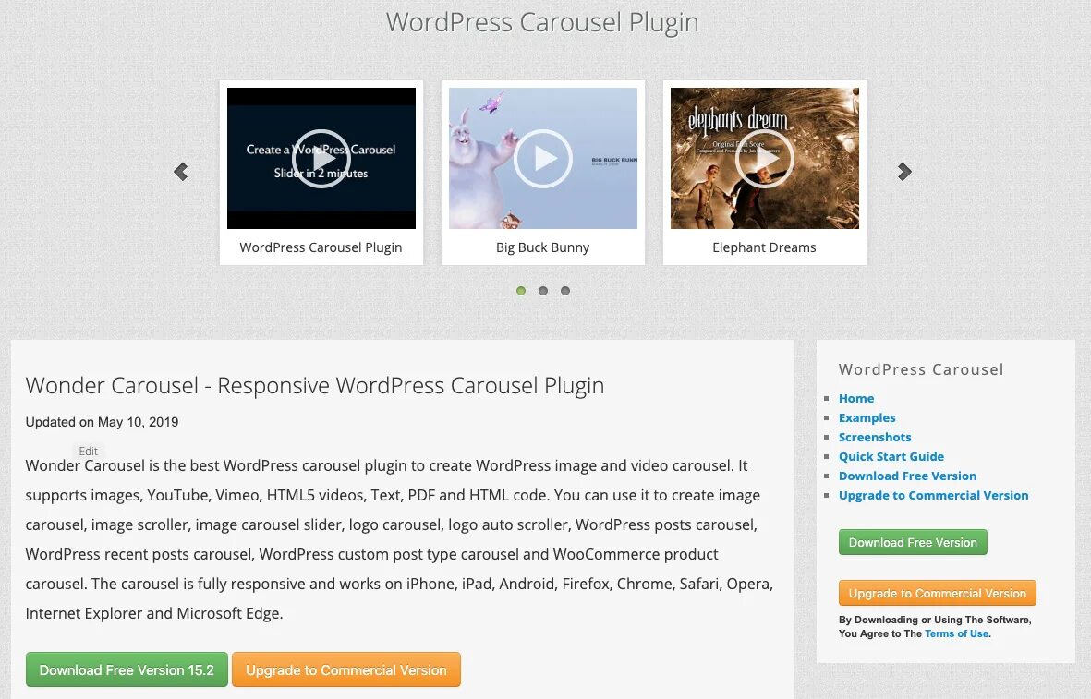Open Examples in the sidebar menu

pos(867,417)
